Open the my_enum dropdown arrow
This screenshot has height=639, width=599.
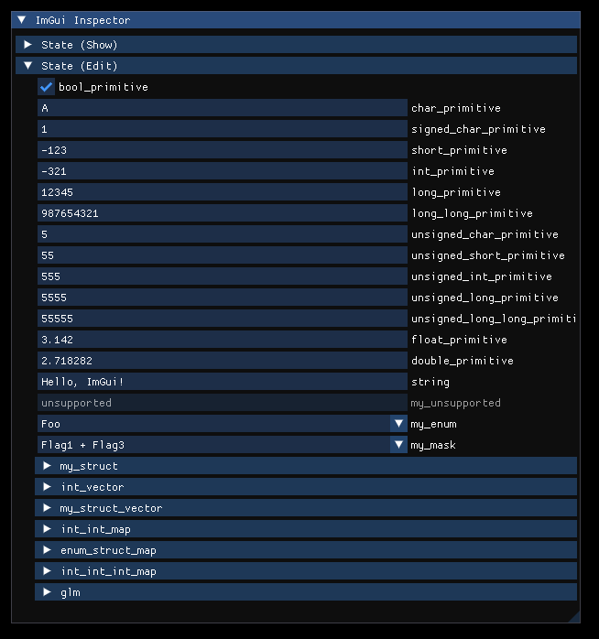click(398, 424)
